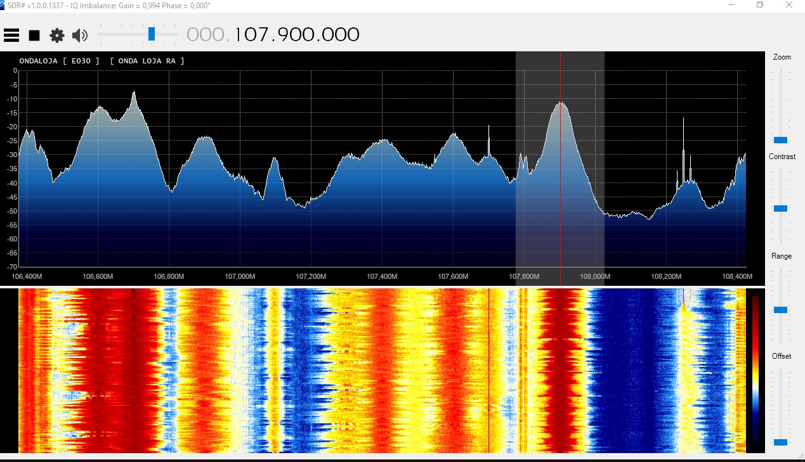Click the grayed leading "000" frequency digits

206,34
